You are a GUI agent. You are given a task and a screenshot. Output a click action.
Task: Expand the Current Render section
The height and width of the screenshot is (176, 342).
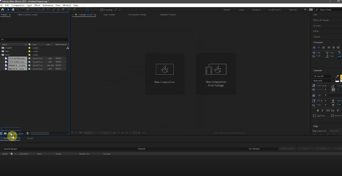coord(1,149)
